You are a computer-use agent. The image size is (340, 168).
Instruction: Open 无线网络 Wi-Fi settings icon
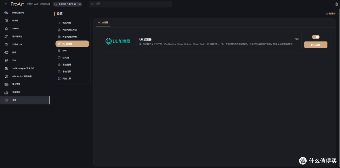59,23
